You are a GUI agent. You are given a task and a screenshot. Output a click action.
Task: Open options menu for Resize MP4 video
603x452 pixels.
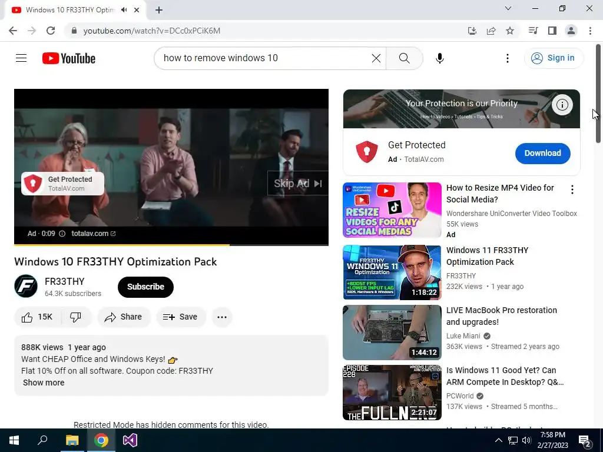572,189
